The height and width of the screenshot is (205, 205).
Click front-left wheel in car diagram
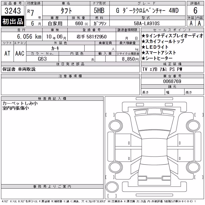tap(116, 126)
